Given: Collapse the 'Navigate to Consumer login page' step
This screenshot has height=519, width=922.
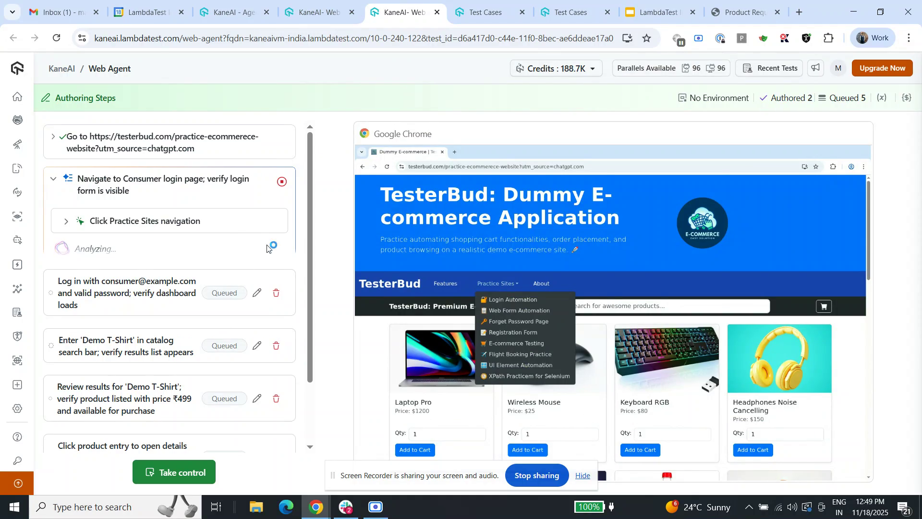Looking at the screenshot, I should click(53, 178).
